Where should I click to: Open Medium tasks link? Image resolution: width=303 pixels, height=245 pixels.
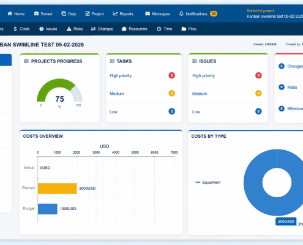(x=117, y=94)
